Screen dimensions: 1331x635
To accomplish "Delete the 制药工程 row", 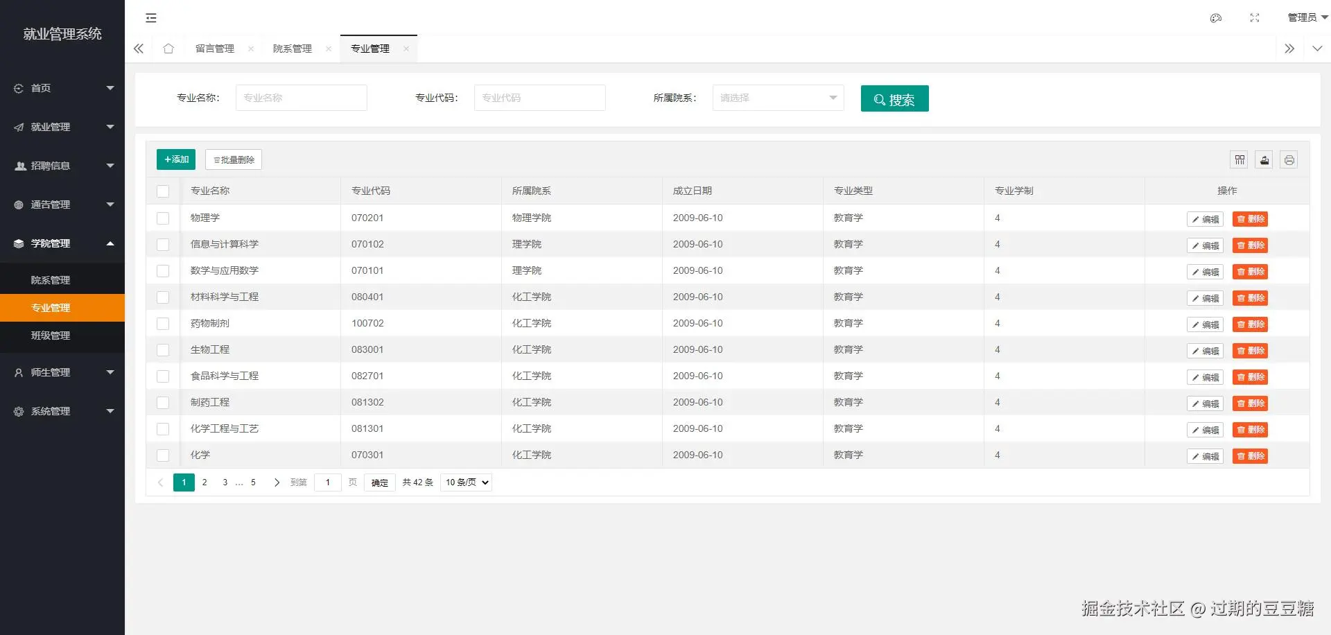I will 1250,403.
